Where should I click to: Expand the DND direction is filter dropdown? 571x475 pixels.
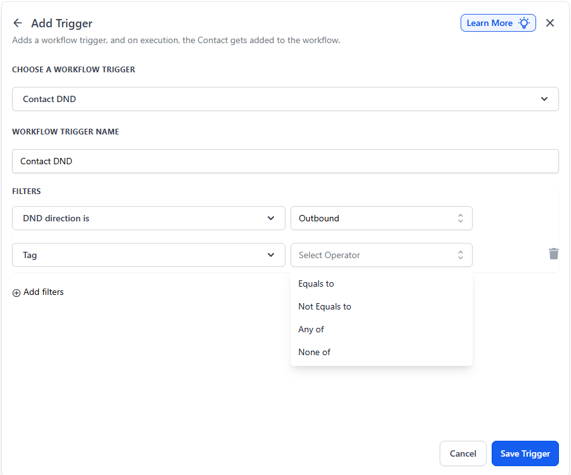(x=148, y=218)
